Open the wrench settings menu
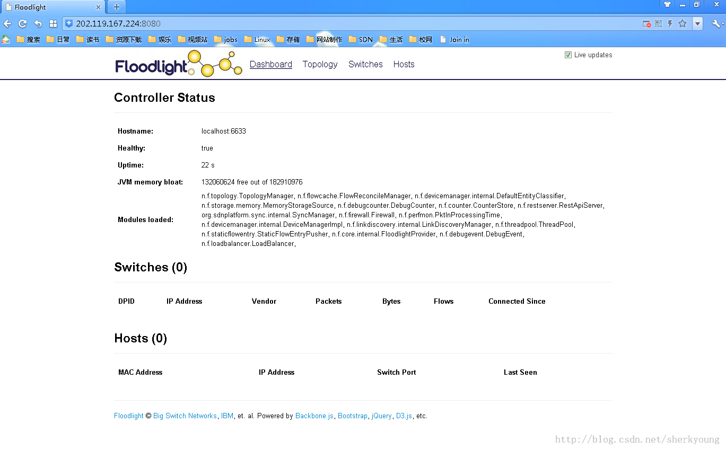Viewport: 726px width, 450px height. [717, 24]
